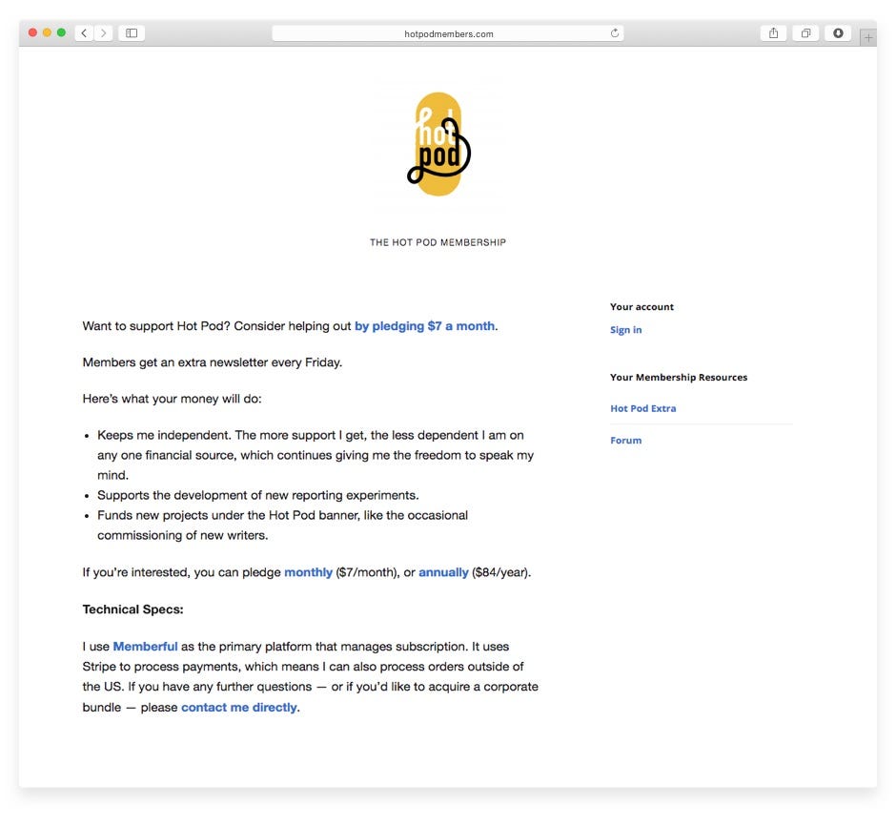The width and height of the screenshot is (896, 826).
Task: Click 'THE HOT POD MEMBERSHIP' heading
Action: tap(438, 242)
